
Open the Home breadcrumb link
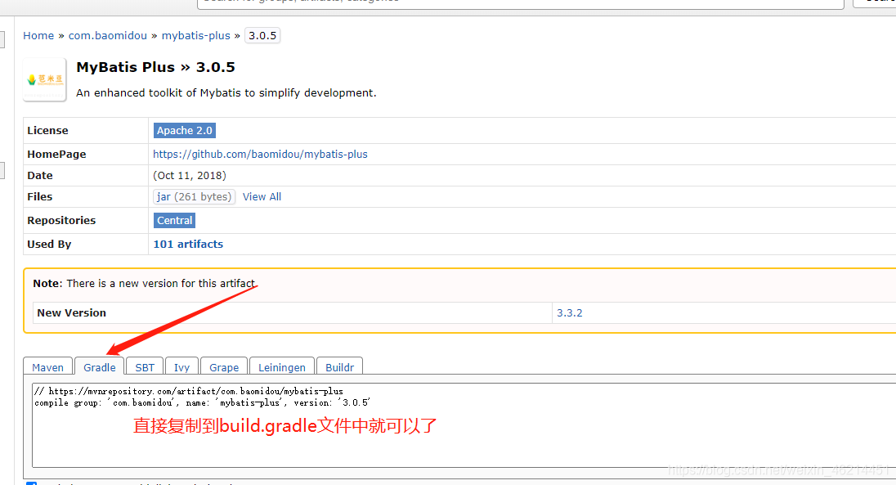pyautogui.click(x=38, y=35)
